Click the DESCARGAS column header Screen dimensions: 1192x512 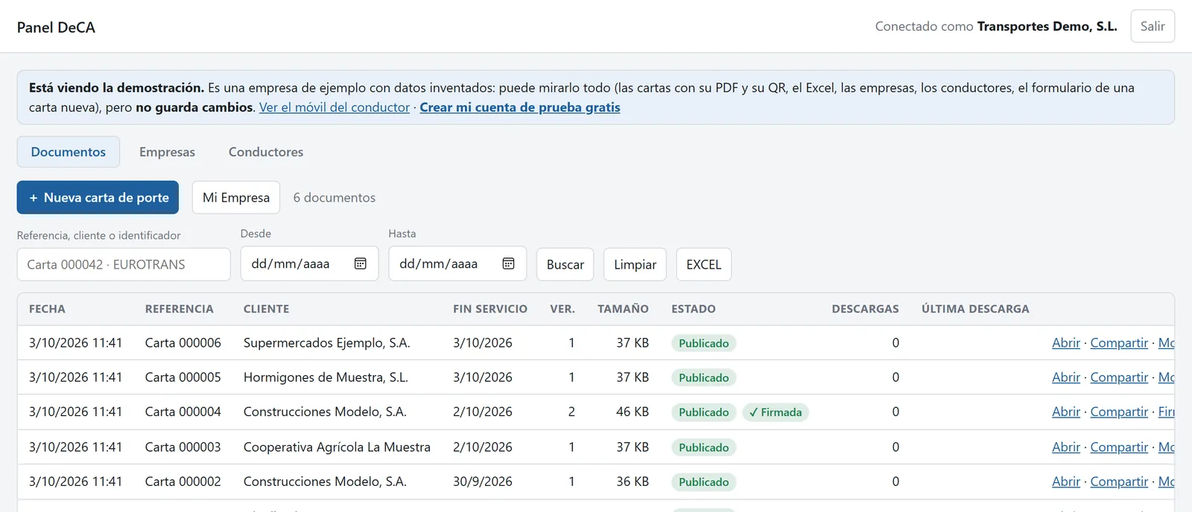pyautogui.click(x=866, y=309)
